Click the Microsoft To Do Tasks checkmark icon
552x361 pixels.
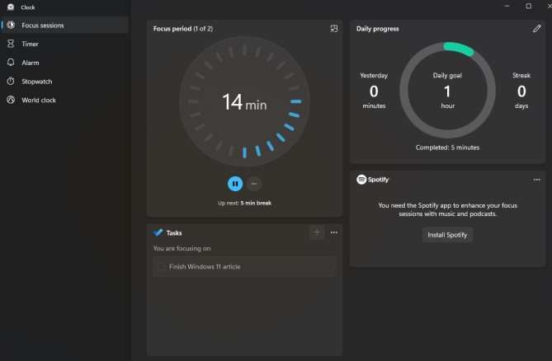(158, 232)
